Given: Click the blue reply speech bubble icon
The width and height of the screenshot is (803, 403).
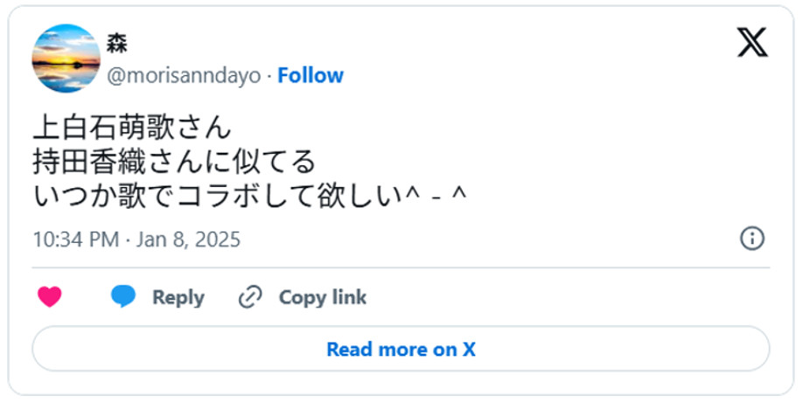Looking at the screenshot, I should 123,297.
